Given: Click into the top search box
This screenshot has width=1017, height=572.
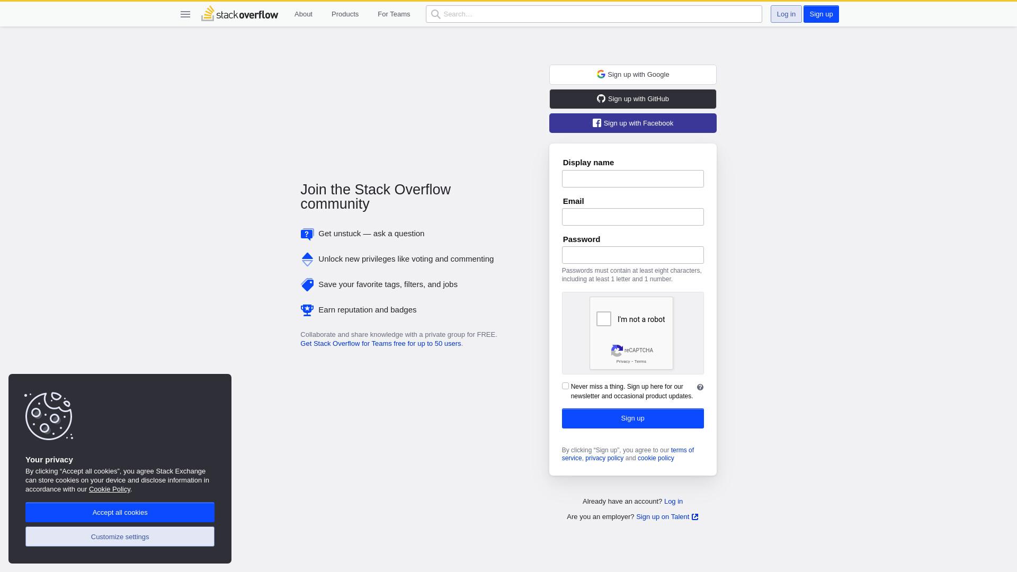Looking at the screenshot, I should (x=594, y=14).
